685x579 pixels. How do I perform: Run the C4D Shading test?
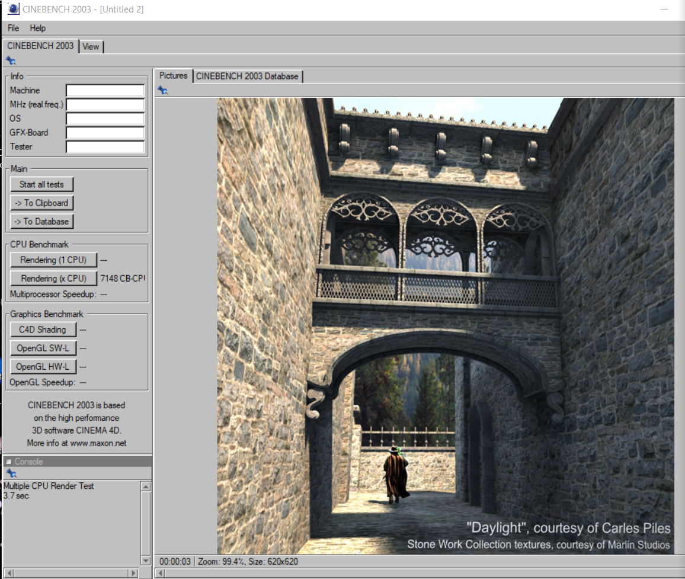click(43, 330)
